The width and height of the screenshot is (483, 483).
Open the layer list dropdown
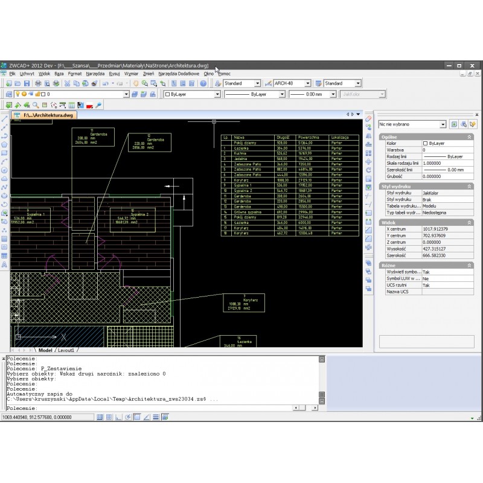[x=126, y=94]
